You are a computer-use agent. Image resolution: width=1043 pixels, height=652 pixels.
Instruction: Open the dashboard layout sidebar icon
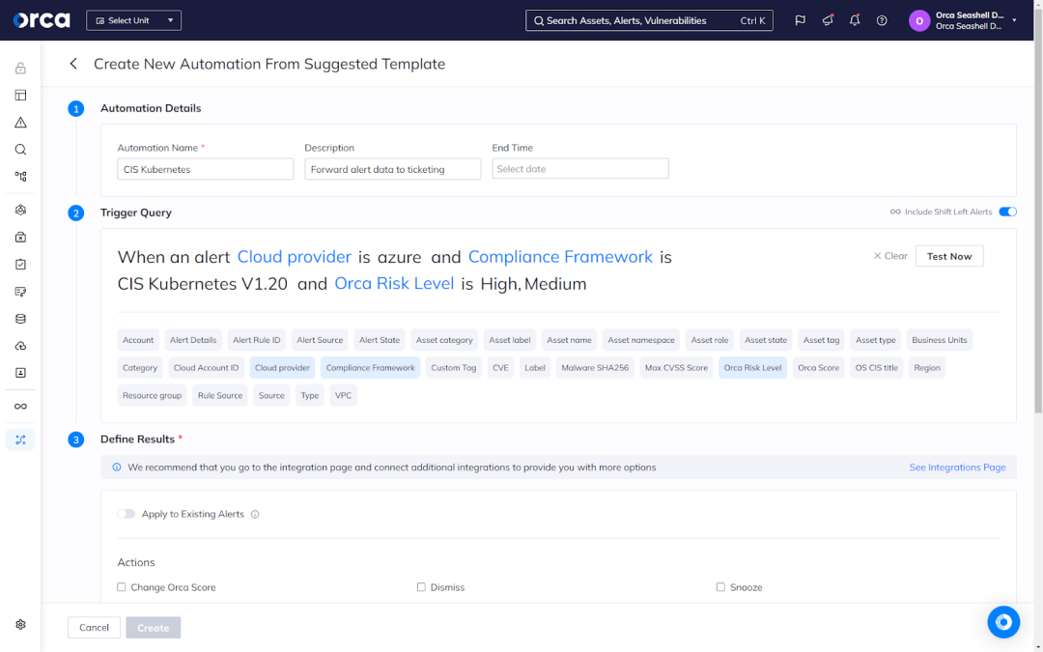pyautogui.click(x=20, y=95)
